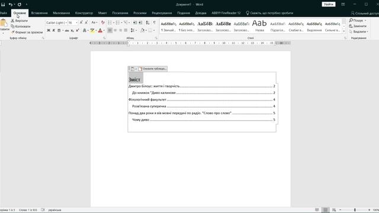Clear all formatting
Viewport: 379px width, 213px height.
tap(103, 22)
